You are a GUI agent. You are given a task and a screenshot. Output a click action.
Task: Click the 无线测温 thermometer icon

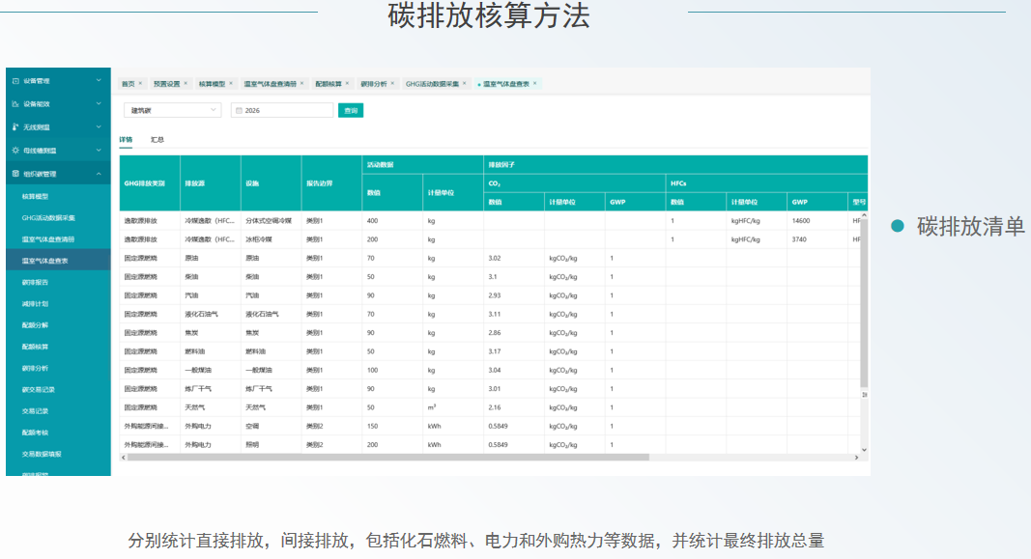pyautogui.click(x=15, y=126)
